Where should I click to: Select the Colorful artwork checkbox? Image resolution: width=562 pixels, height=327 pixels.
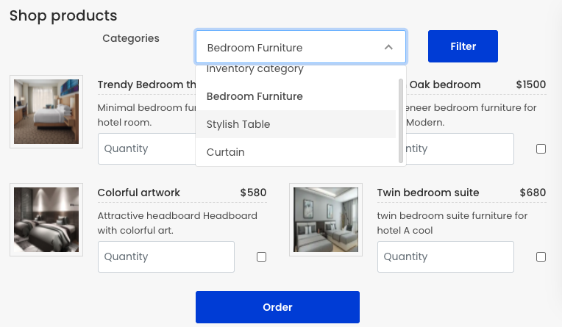tap(261, 256)
